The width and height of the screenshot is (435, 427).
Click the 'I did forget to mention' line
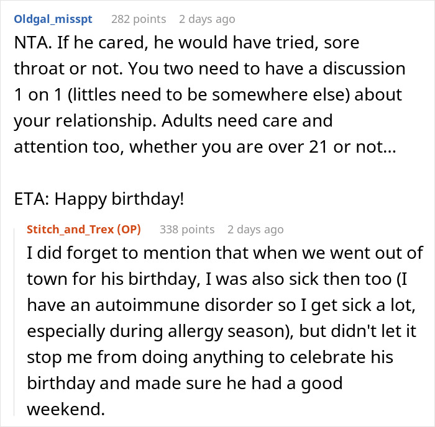[224, 253]
